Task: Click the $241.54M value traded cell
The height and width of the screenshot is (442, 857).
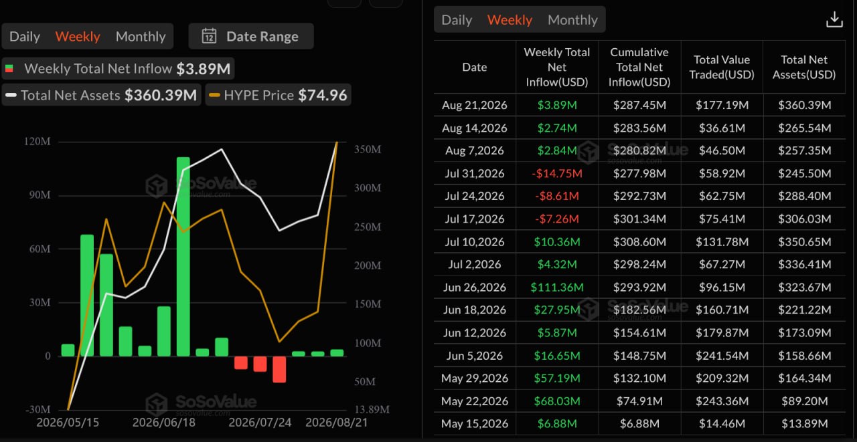Action: (722, 355)
